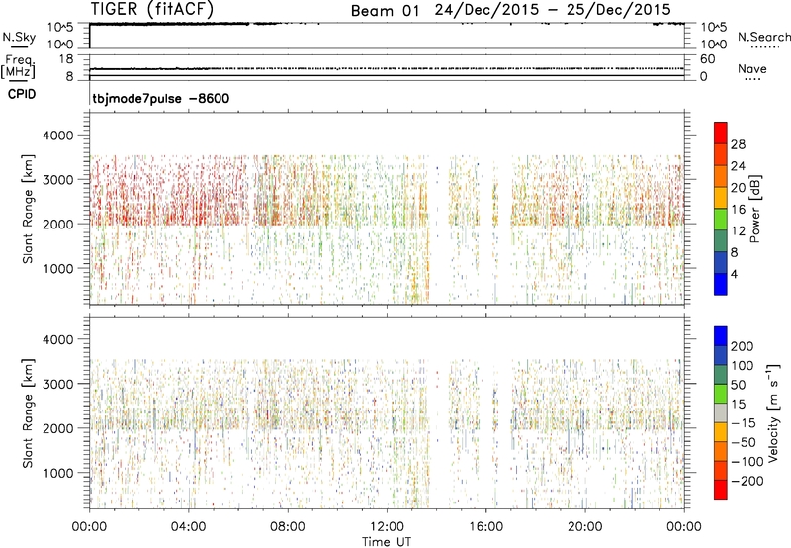Image resolution: width=791 pixels, height=548 pixels.
Task: Pick the light green Power colorbar segment
Action: pos(721,220)
